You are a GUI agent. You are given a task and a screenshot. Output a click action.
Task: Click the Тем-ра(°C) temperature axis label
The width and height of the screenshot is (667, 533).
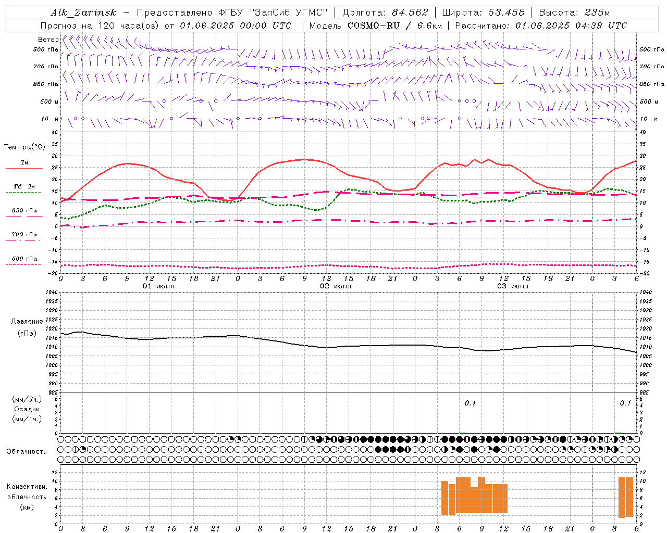tap(24, 147)
